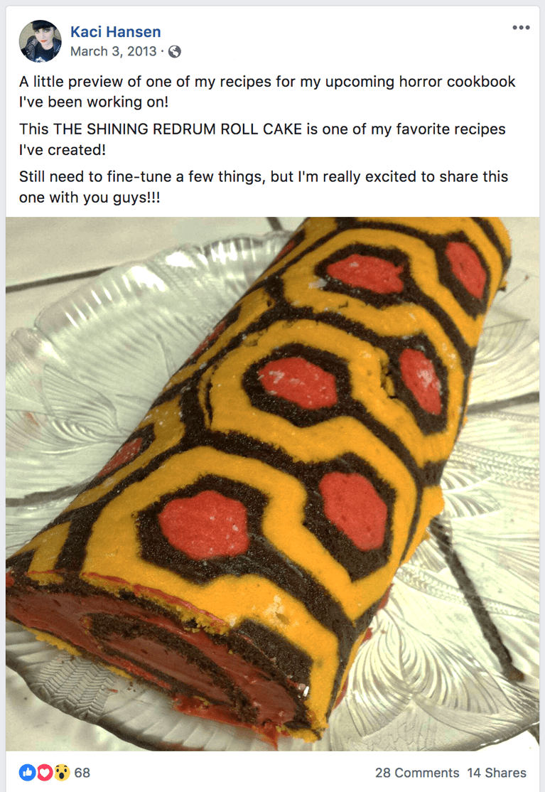Click the yellow Wow face reaction icon
This screenshot has height=792, width=545.
[62, 772]
